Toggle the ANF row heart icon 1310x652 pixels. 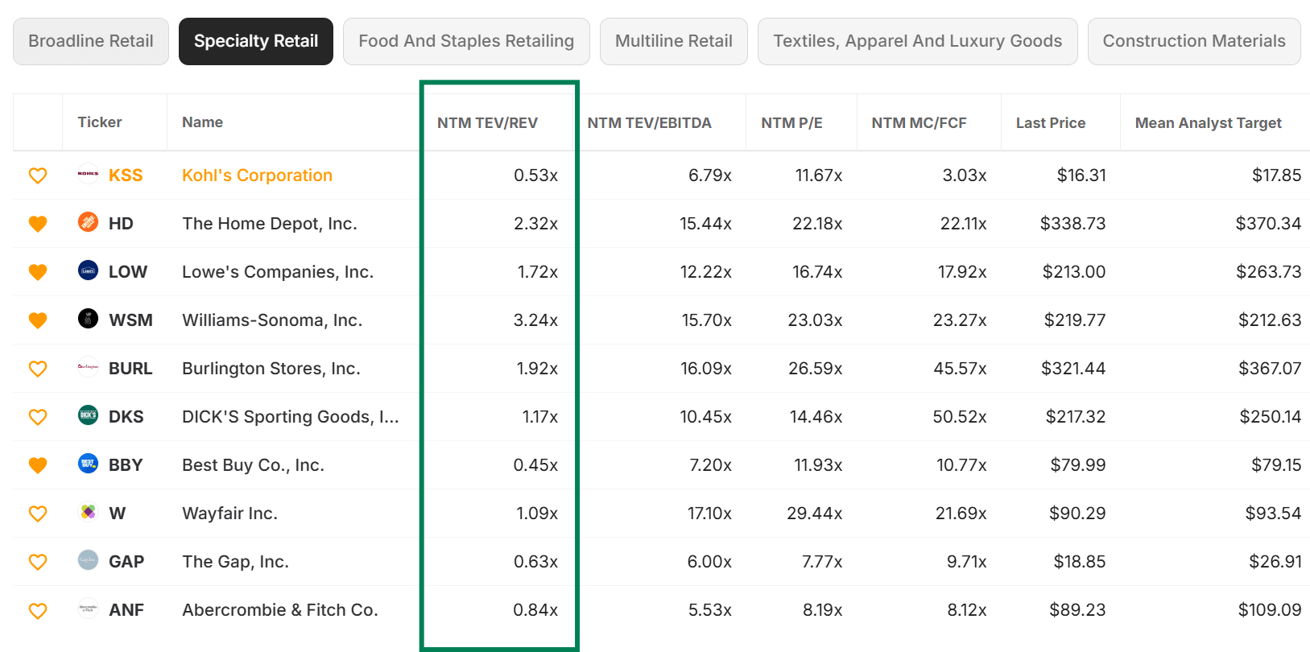click(x=38, y=610)
